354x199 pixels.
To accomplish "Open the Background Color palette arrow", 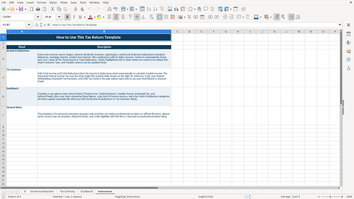I will pyautogui.click(x=103, y=17).
